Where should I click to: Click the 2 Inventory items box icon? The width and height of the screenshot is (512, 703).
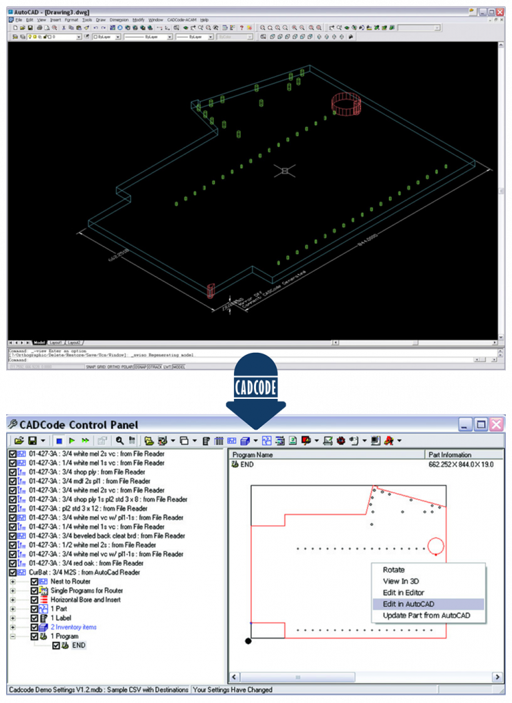pos(44,627)
